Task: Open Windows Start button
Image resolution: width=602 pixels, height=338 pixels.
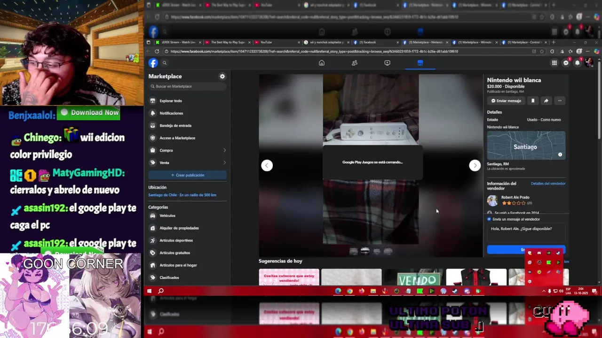Action: pos(149,292)
